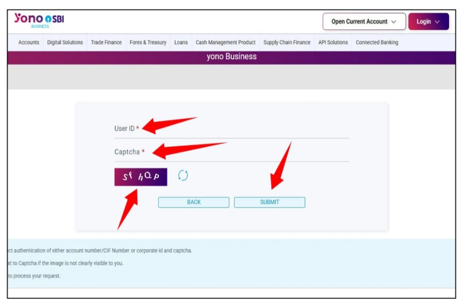463x308 pixels.
Task: Click the SUBMIT button
Action: pos(269,202)
